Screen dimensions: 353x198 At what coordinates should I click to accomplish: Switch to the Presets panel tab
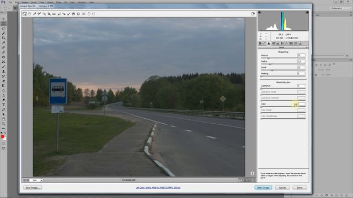(x=296, y=43)
